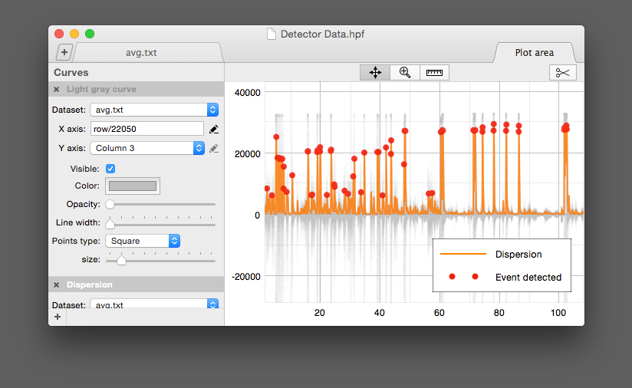Switch to the Plot area tab
Screen dimensions: 632x388
tap(534, 53)
